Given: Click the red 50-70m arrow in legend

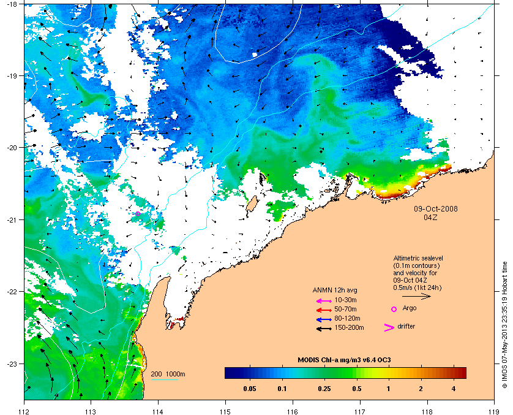Looking at the screenshot, I should click(324, 310).
